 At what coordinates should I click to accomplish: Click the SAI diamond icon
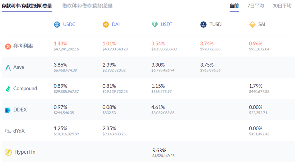(252, 25)
